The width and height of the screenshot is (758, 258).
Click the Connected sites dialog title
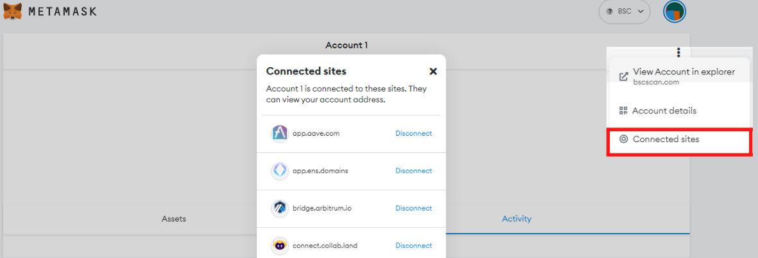click(307, 71)
